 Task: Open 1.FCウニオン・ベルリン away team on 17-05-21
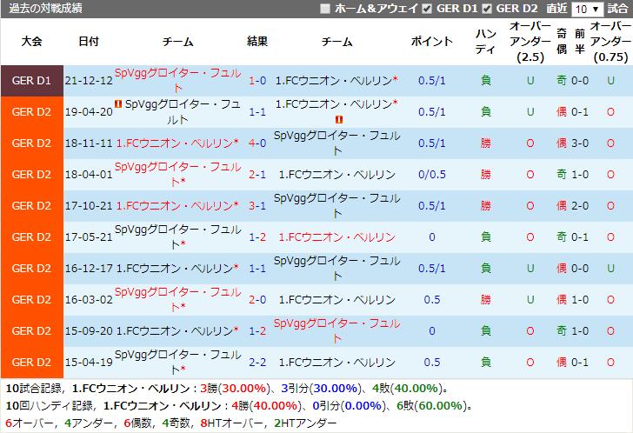pyautogui.click(x=336, y=236)
